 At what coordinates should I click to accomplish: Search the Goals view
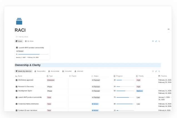coord(159,41)
